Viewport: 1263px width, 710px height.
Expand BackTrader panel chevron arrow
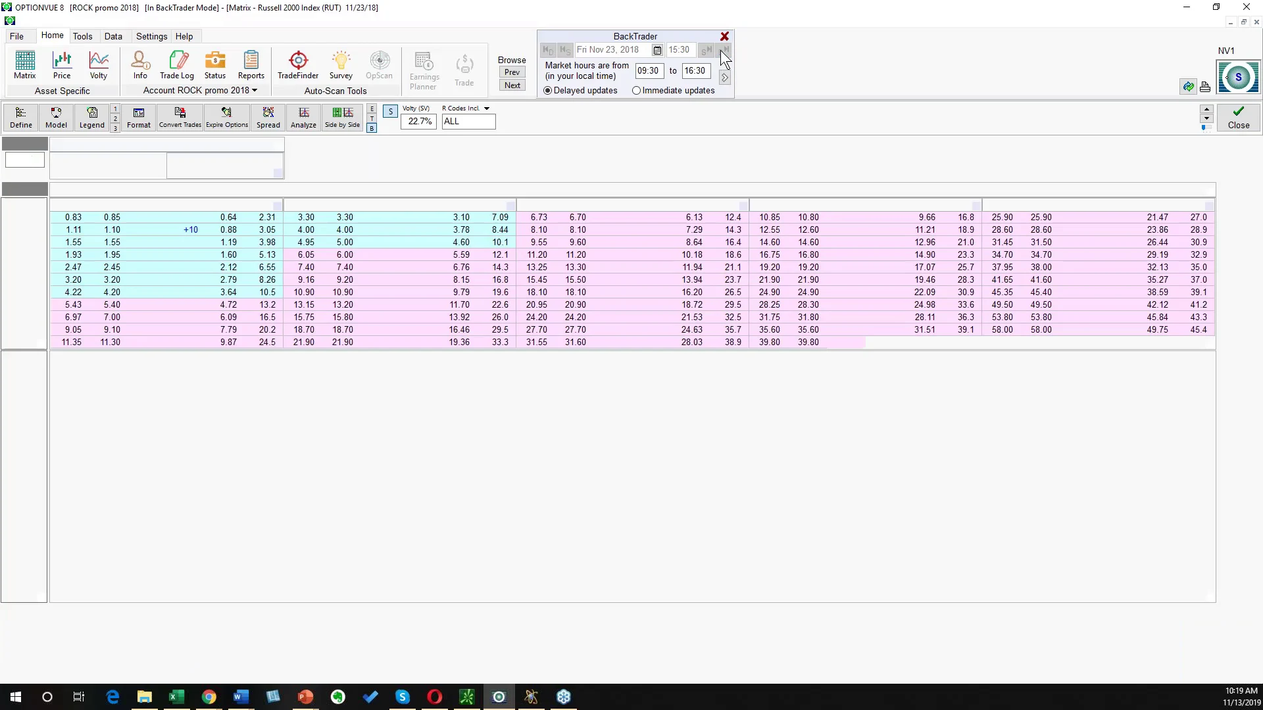(724, 78)
